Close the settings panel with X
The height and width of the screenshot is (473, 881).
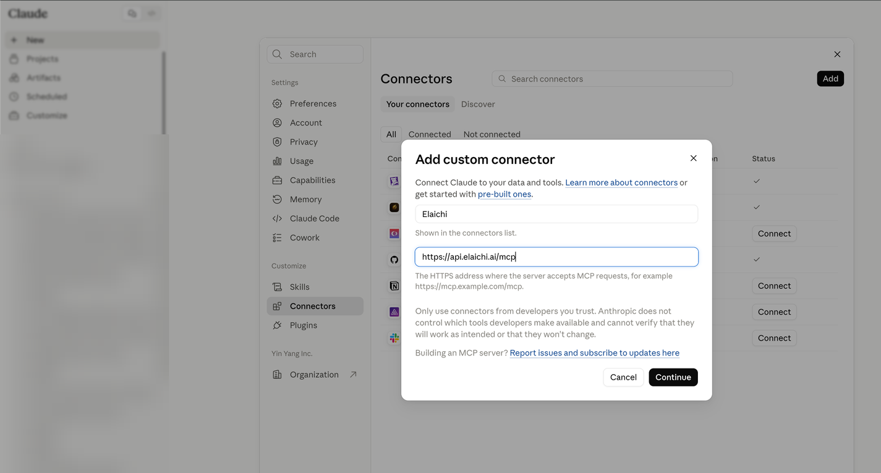837,54
